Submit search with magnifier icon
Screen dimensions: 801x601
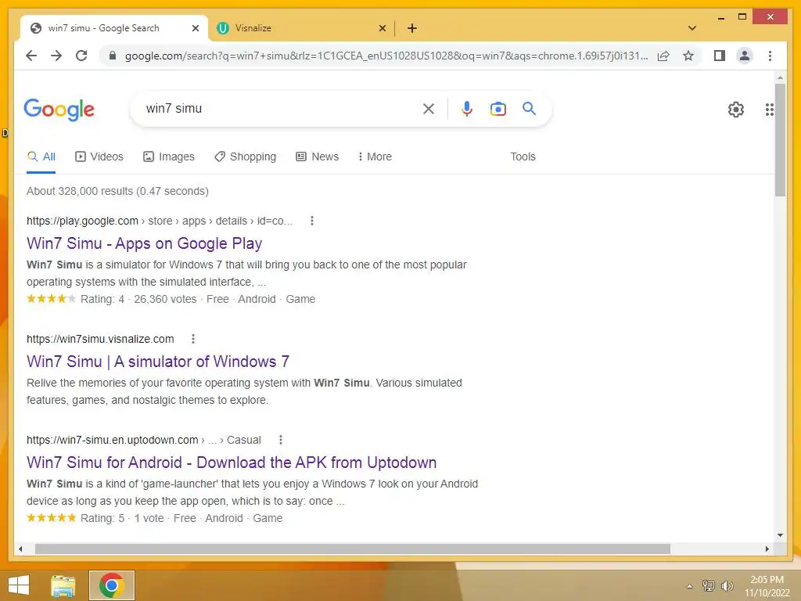click(x=529, y=108)
